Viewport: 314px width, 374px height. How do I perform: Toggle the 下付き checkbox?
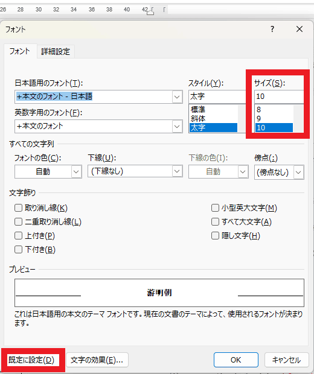(18, 250)
